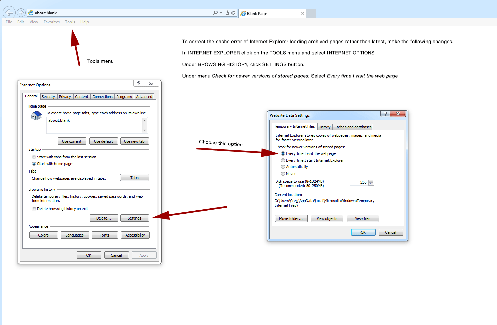Click home page box scroll up arrow
This screenshot has width=497, height=325.
tap(145, 121)
